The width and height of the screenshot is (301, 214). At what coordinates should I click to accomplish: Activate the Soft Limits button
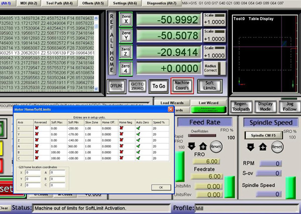[210, 85]
